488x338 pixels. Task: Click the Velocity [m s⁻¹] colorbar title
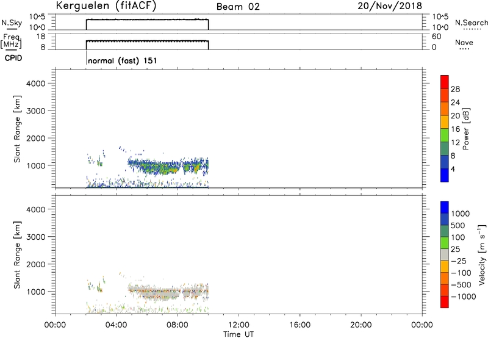[482, 254]
